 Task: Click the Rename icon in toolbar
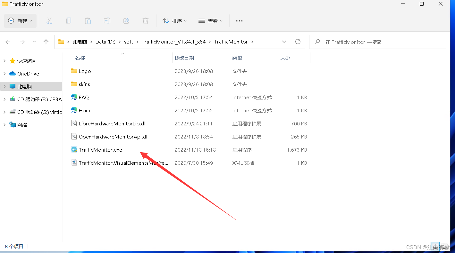(x=107, y=21)
